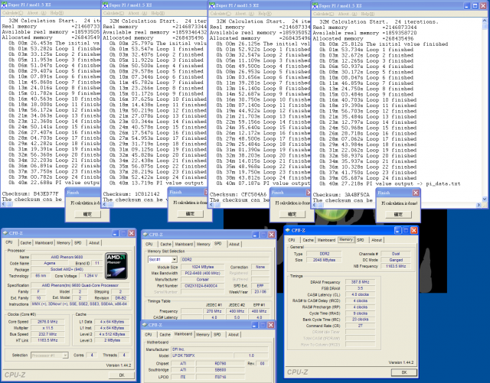Open Calculate menu in checksum 3A4BF5CA Super PI window

[x=323, y=14]
